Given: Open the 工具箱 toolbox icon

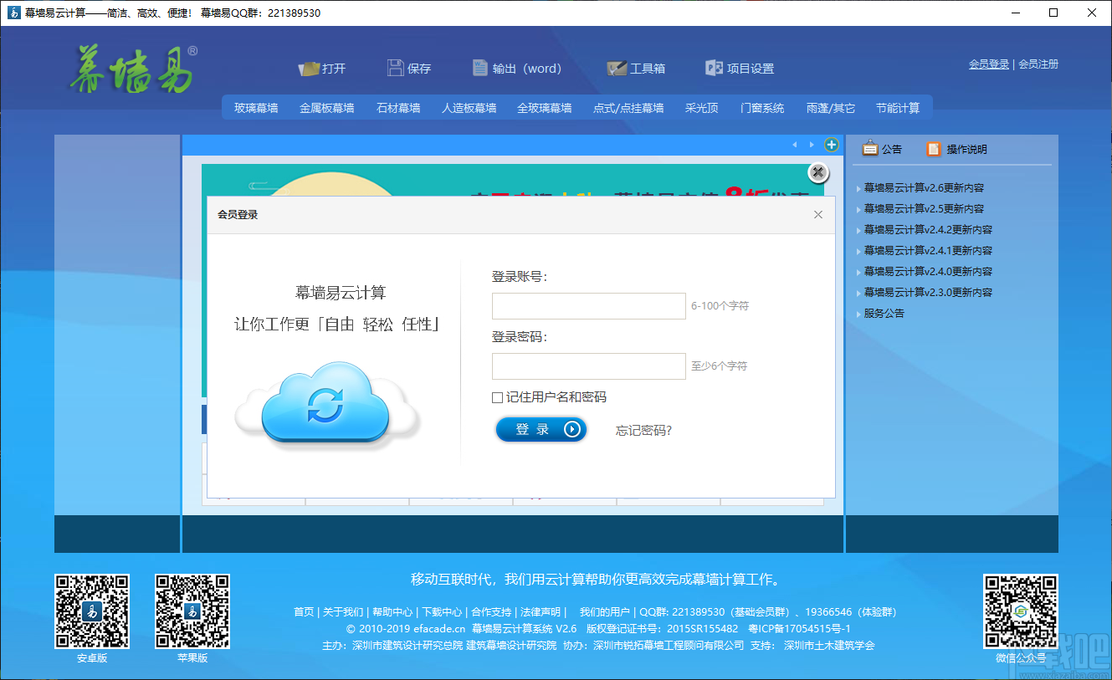Looking at the screenshot, I should 616,68.
